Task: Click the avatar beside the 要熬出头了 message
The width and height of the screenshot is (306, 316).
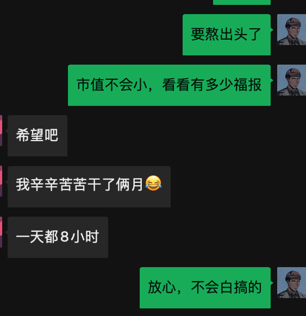Action: pyautogui.click(x=291, y=30)
